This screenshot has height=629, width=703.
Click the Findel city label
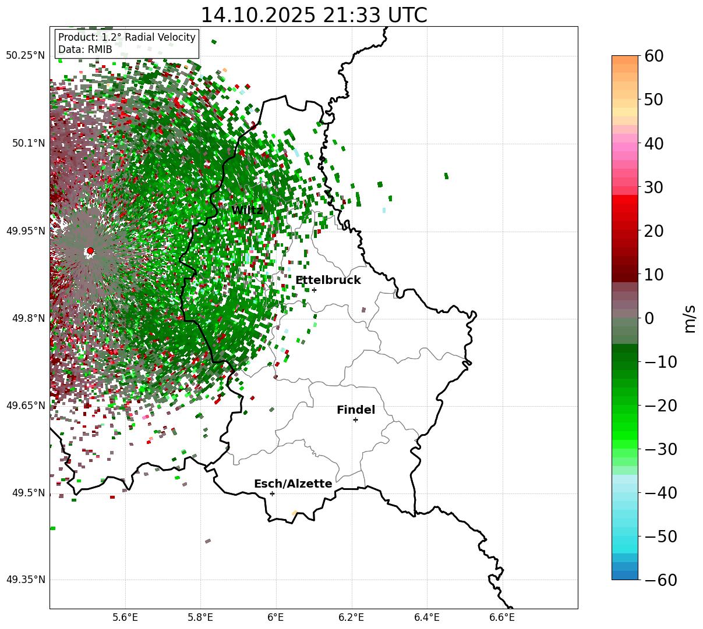point(356,410)
